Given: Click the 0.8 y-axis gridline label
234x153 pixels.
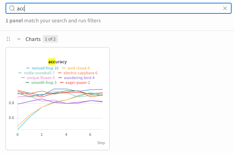Looking at the screenshot, I should point(11,103).
